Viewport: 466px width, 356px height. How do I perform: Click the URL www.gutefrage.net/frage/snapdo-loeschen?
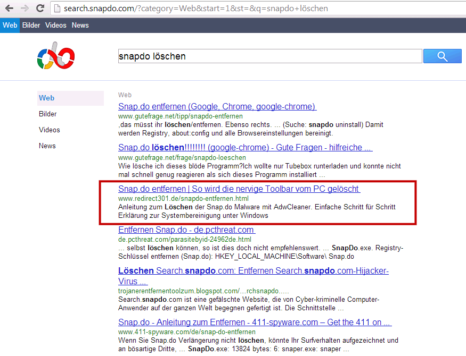182,157
